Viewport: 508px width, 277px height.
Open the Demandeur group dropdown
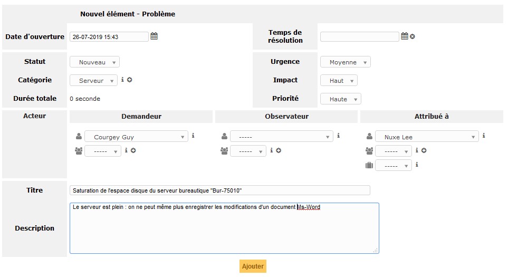[103, 151]
